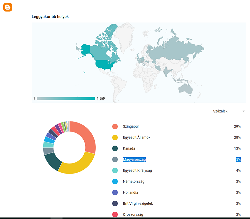The image size is (250, 219).
Task: Select the Szingapúr country label
Action: (131, 127)
